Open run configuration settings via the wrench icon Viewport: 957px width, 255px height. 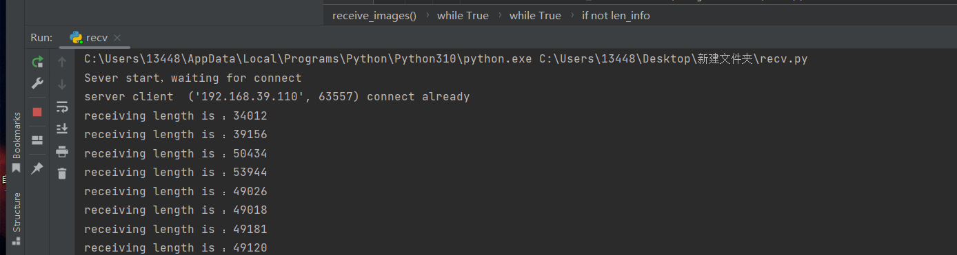(x=37, y=84)
